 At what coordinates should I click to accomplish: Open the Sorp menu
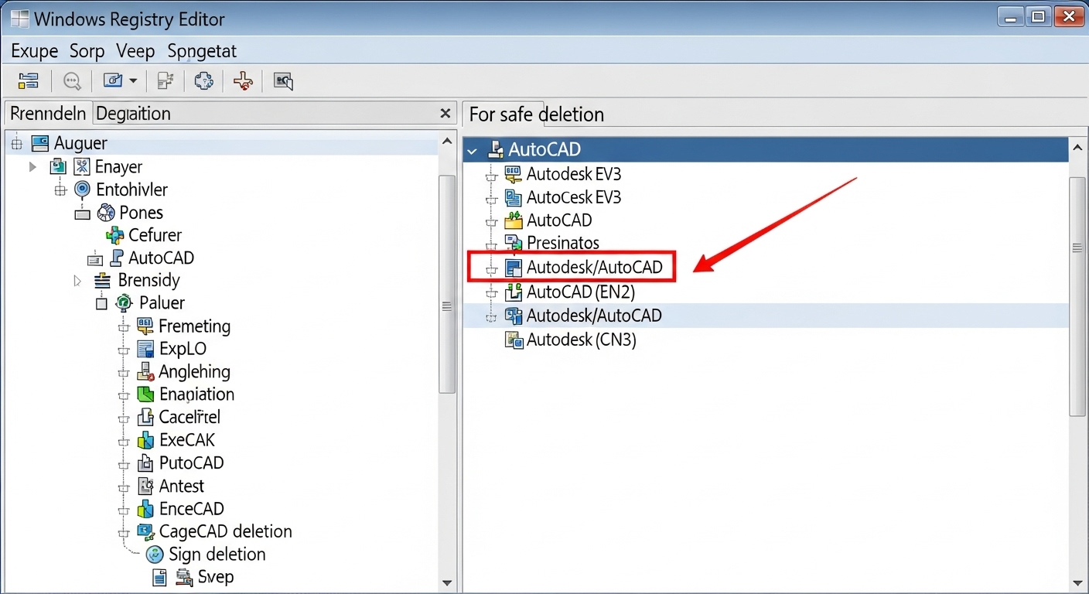(x=87, y=51)
